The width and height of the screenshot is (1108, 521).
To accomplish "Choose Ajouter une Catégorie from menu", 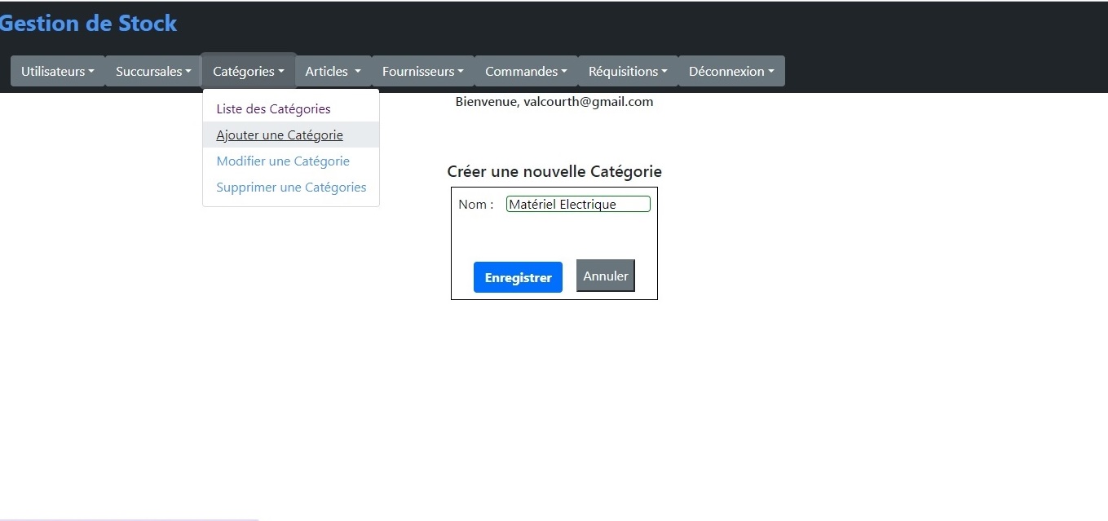I will click(x=280, y=135).
